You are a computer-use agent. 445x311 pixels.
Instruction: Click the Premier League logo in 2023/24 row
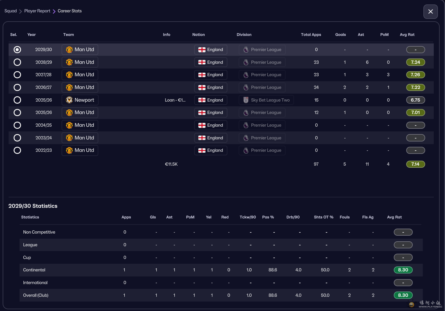pos(246,138)
